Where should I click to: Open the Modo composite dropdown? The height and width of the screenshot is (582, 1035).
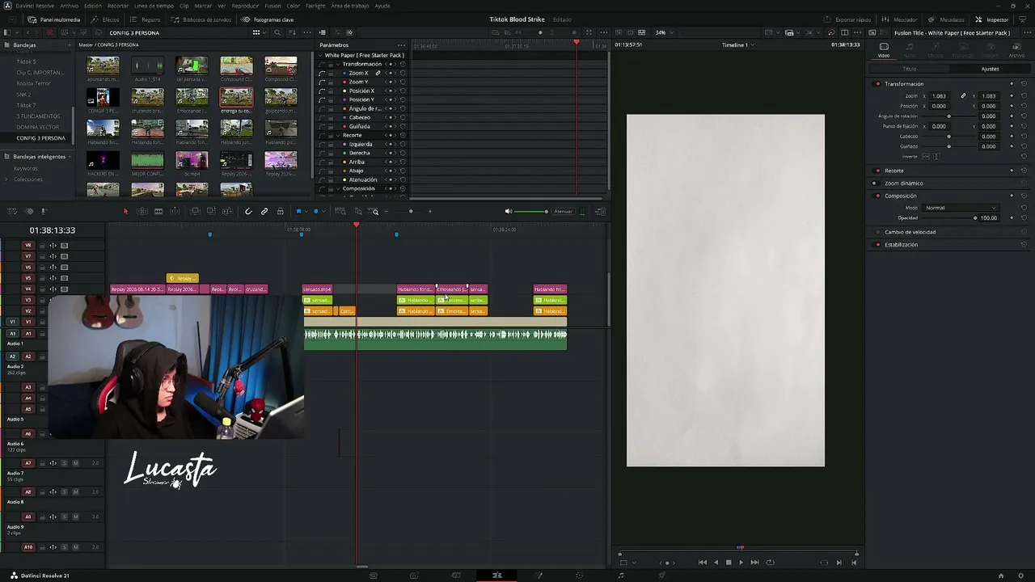961,208
